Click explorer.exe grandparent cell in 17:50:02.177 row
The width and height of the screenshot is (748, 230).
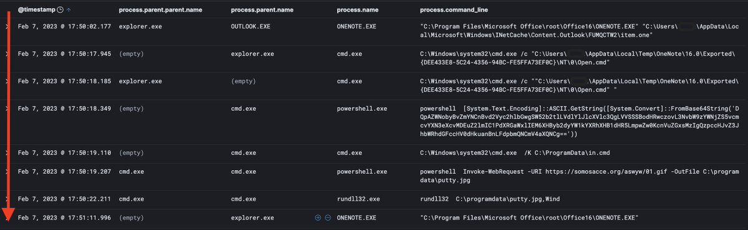(x=140, y=27)
